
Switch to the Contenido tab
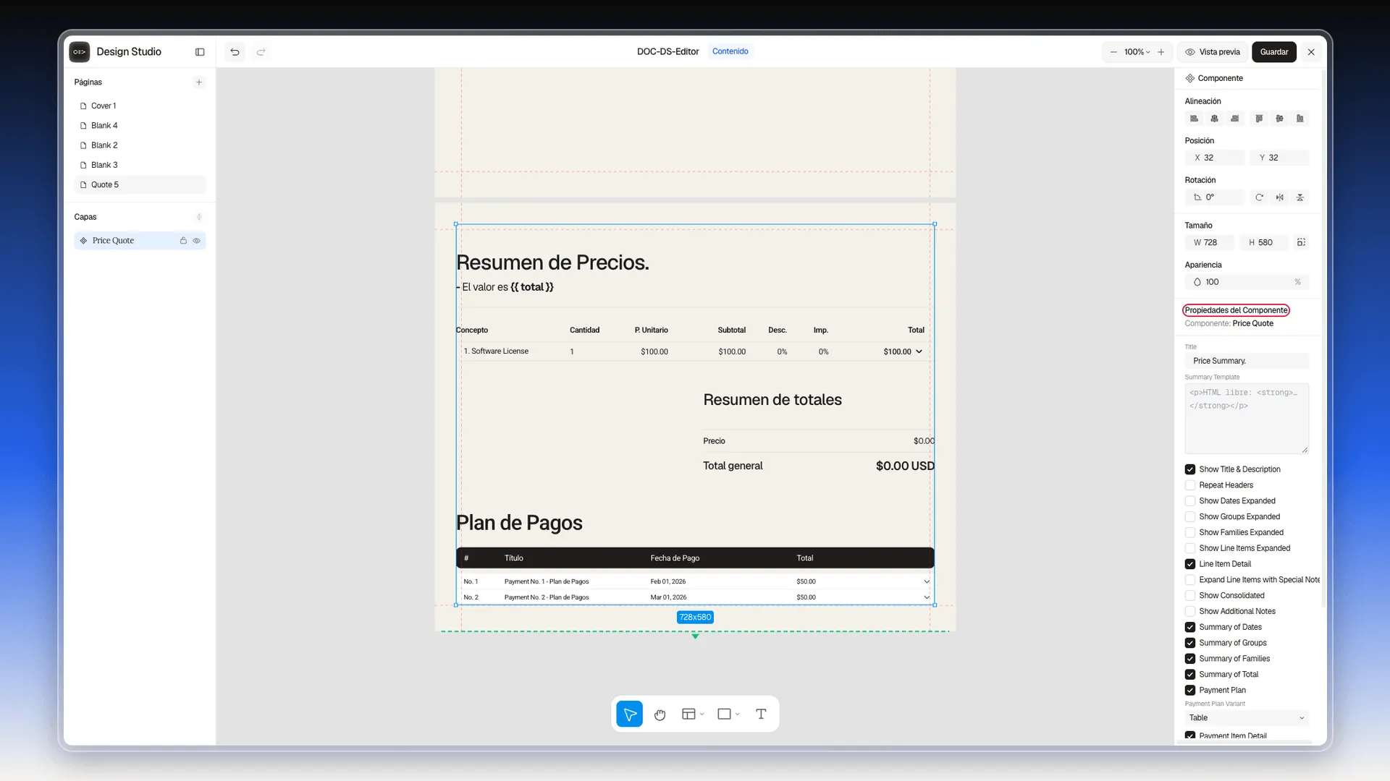point(730,51)
